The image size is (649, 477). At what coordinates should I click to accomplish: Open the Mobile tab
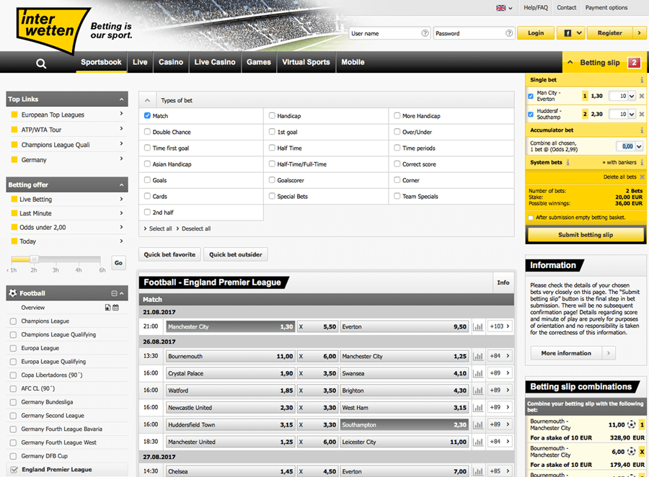click(x=353, y=62)
